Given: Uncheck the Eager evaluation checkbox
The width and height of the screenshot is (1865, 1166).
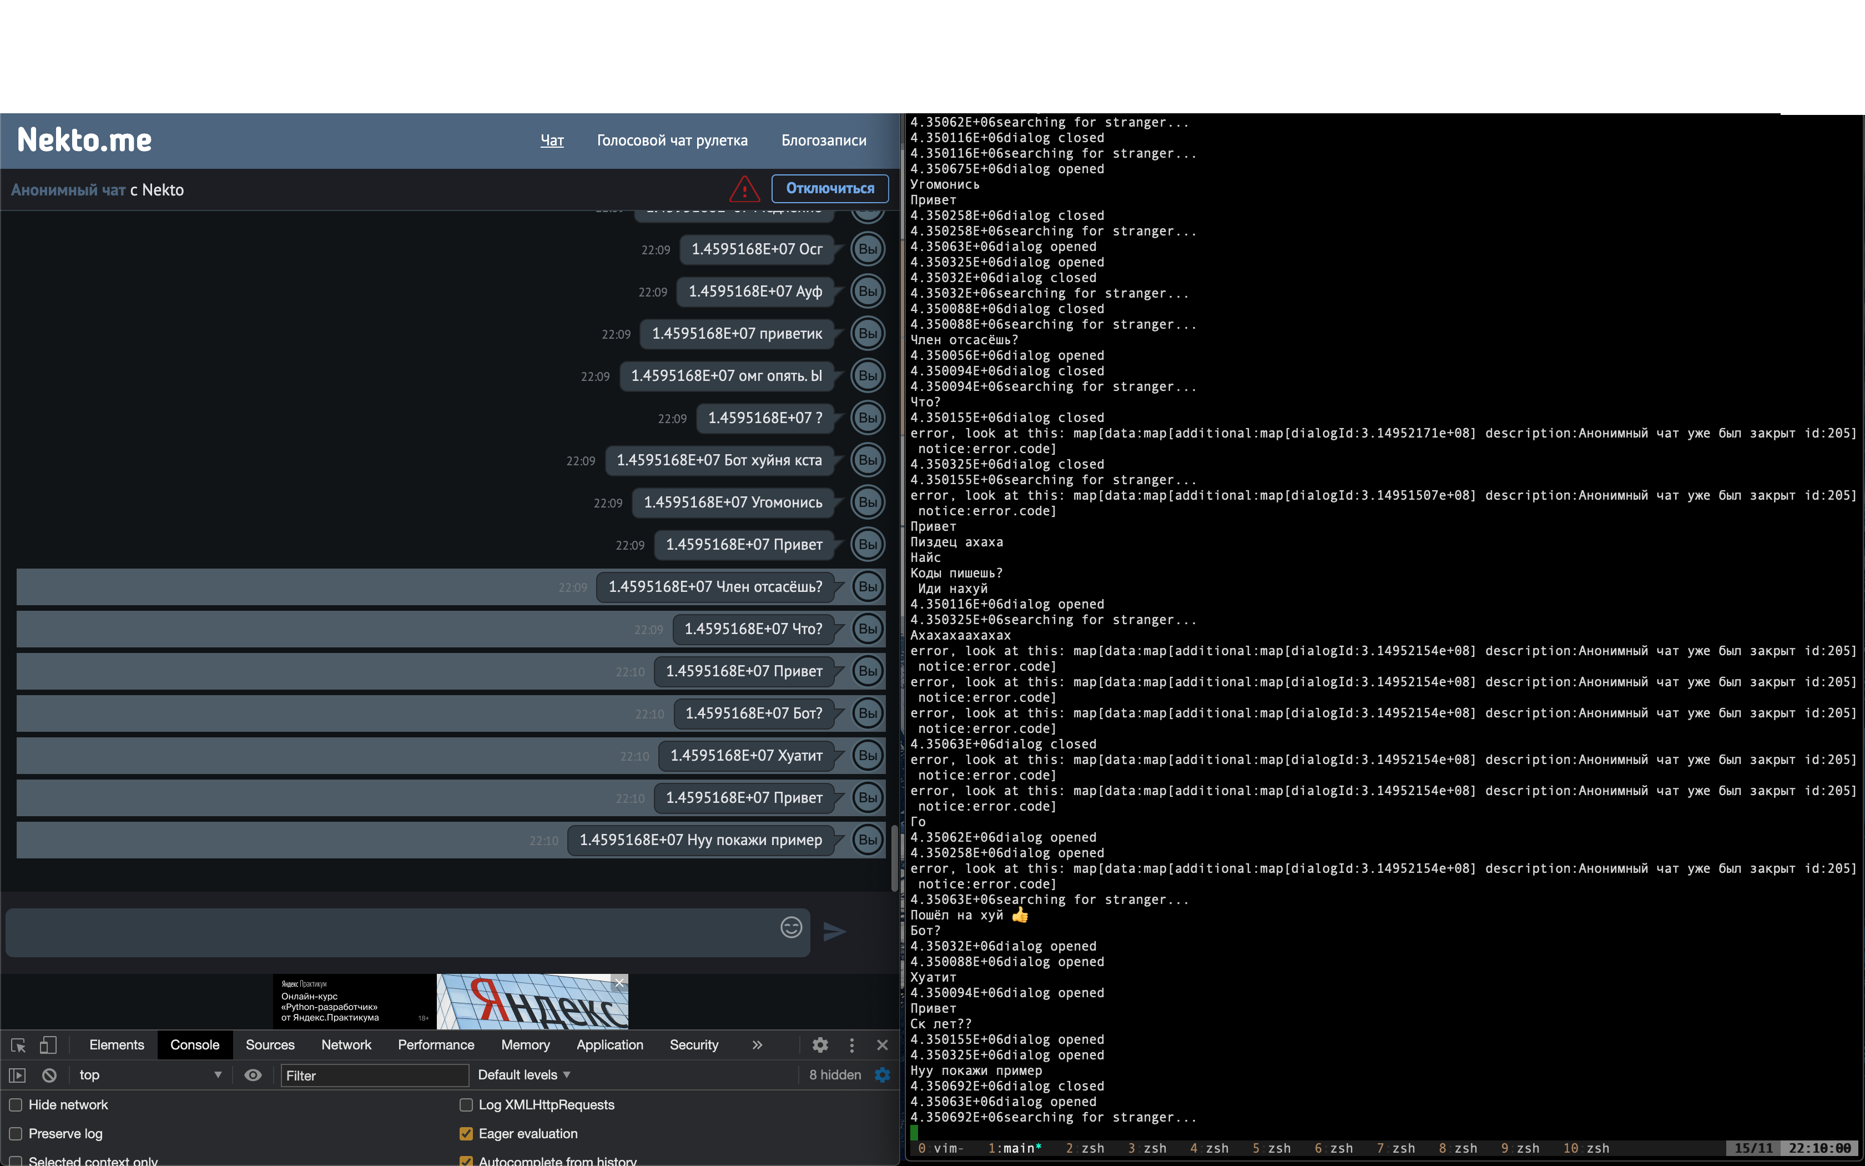Looking at the screenshot, I should [466, 1134].
